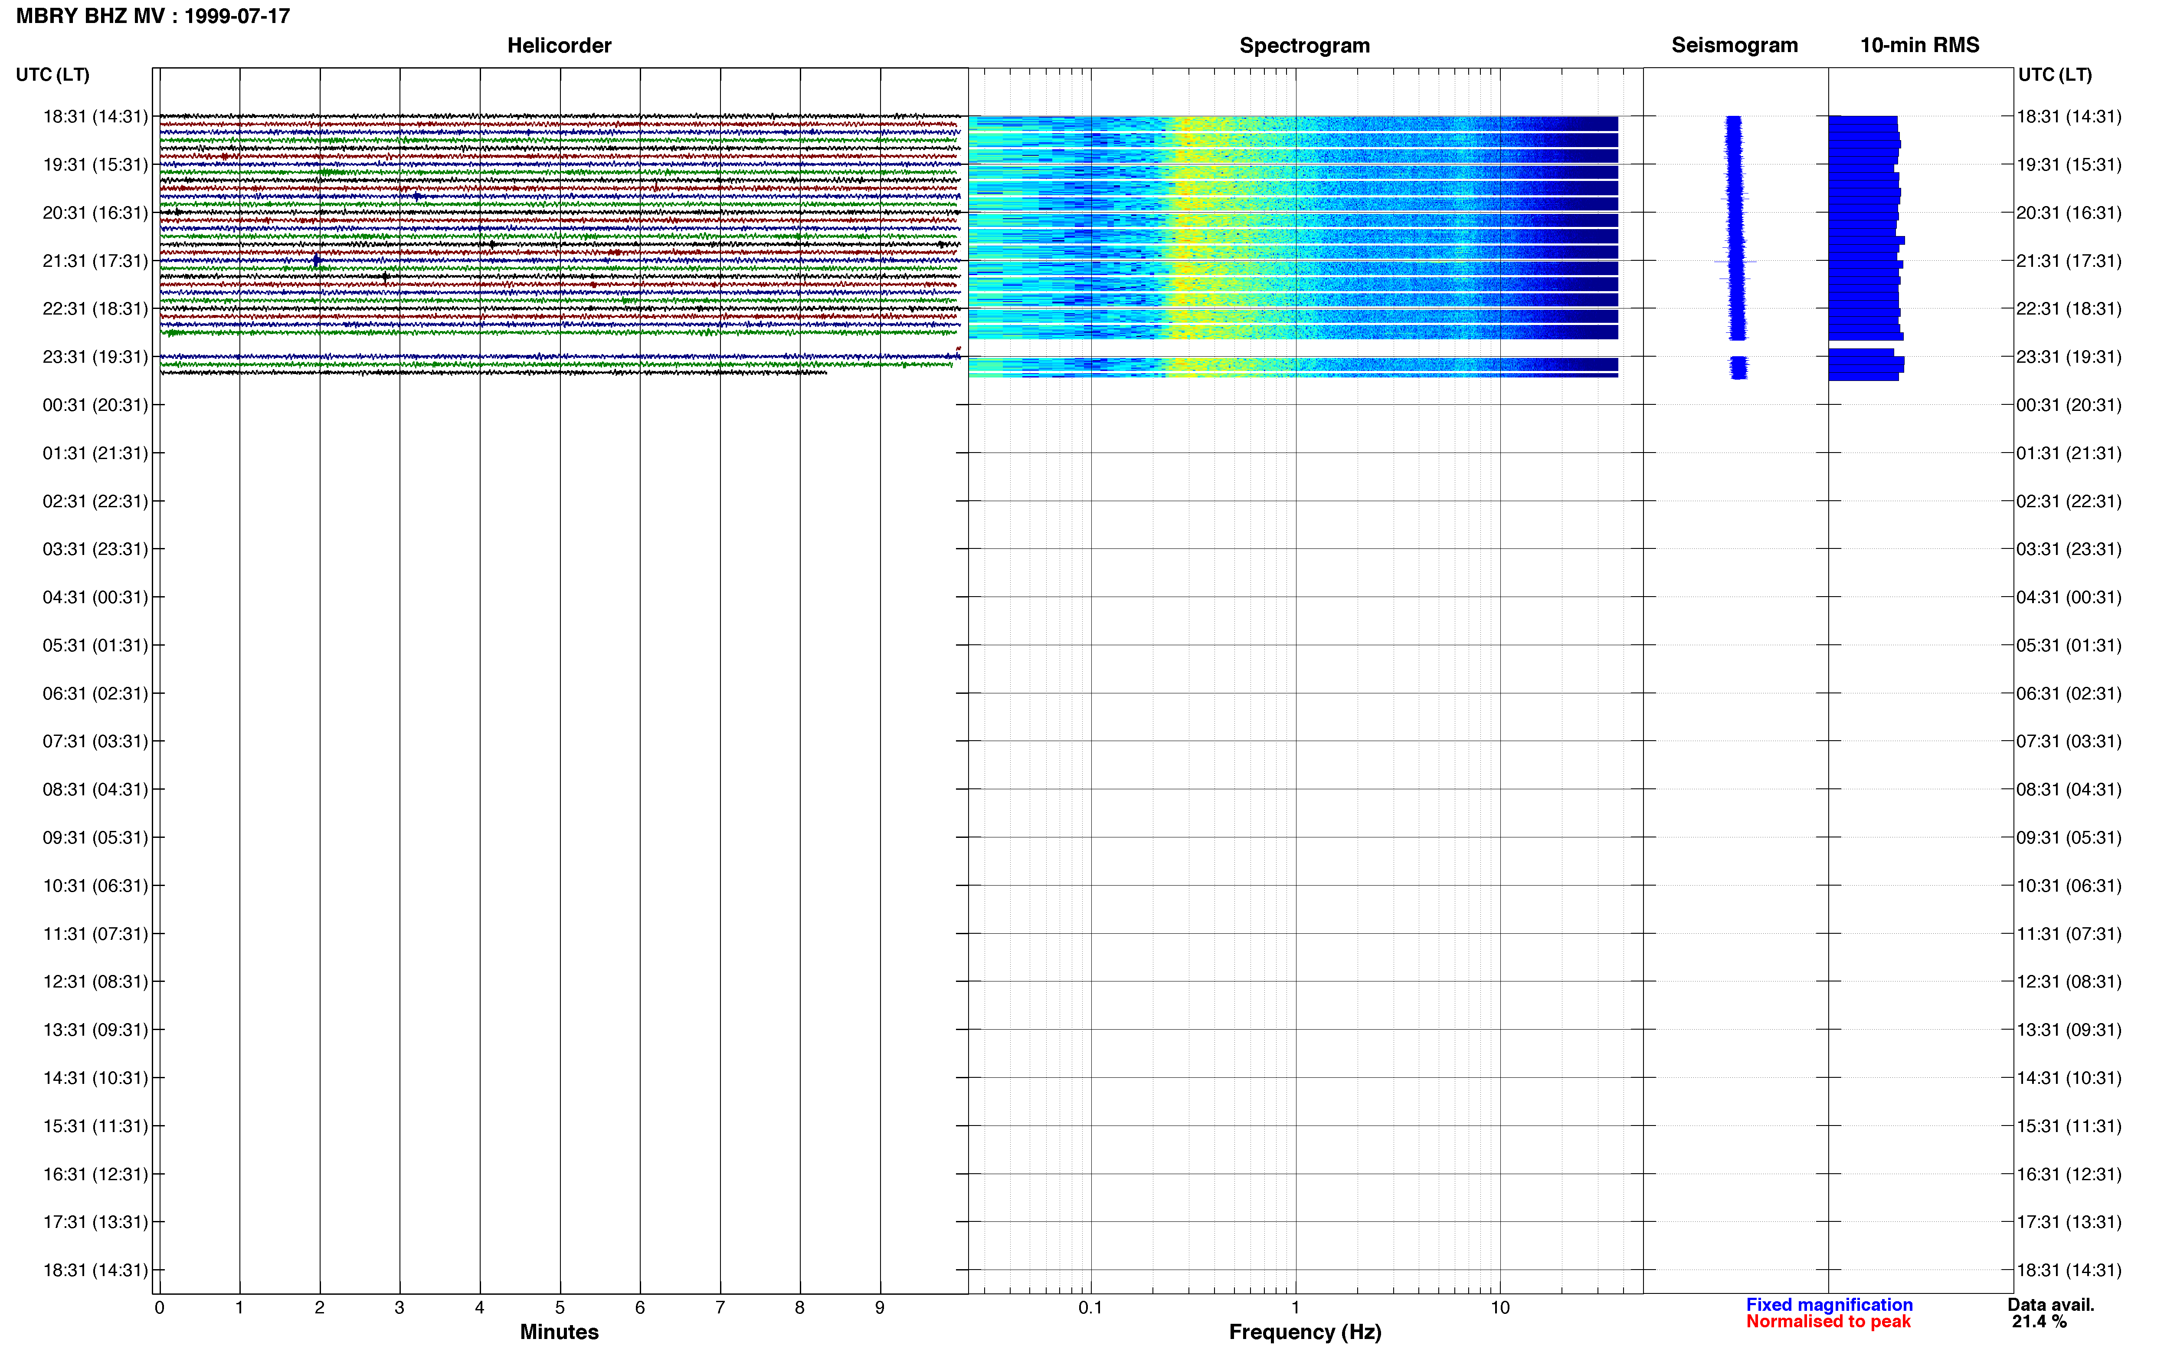Click the yellow band in the spectrogram near 0.3 Hz
The height and width of the screenshot is (1362, 2177).
(x=1188, y=227)
